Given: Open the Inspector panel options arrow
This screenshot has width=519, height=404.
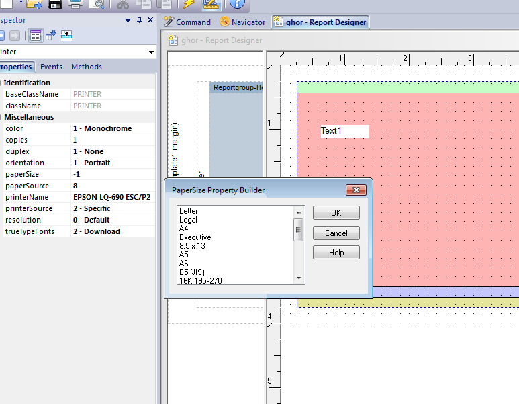Looking at the screenshot, I should tap(128, 21).
